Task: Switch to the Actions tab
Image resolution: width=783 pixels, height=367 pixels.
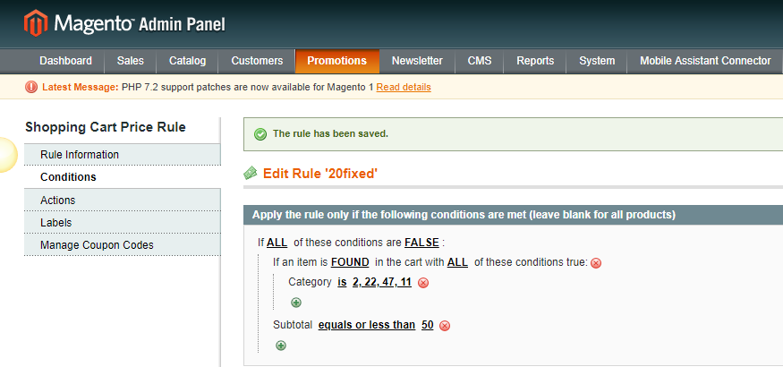Action: (123, 200)
